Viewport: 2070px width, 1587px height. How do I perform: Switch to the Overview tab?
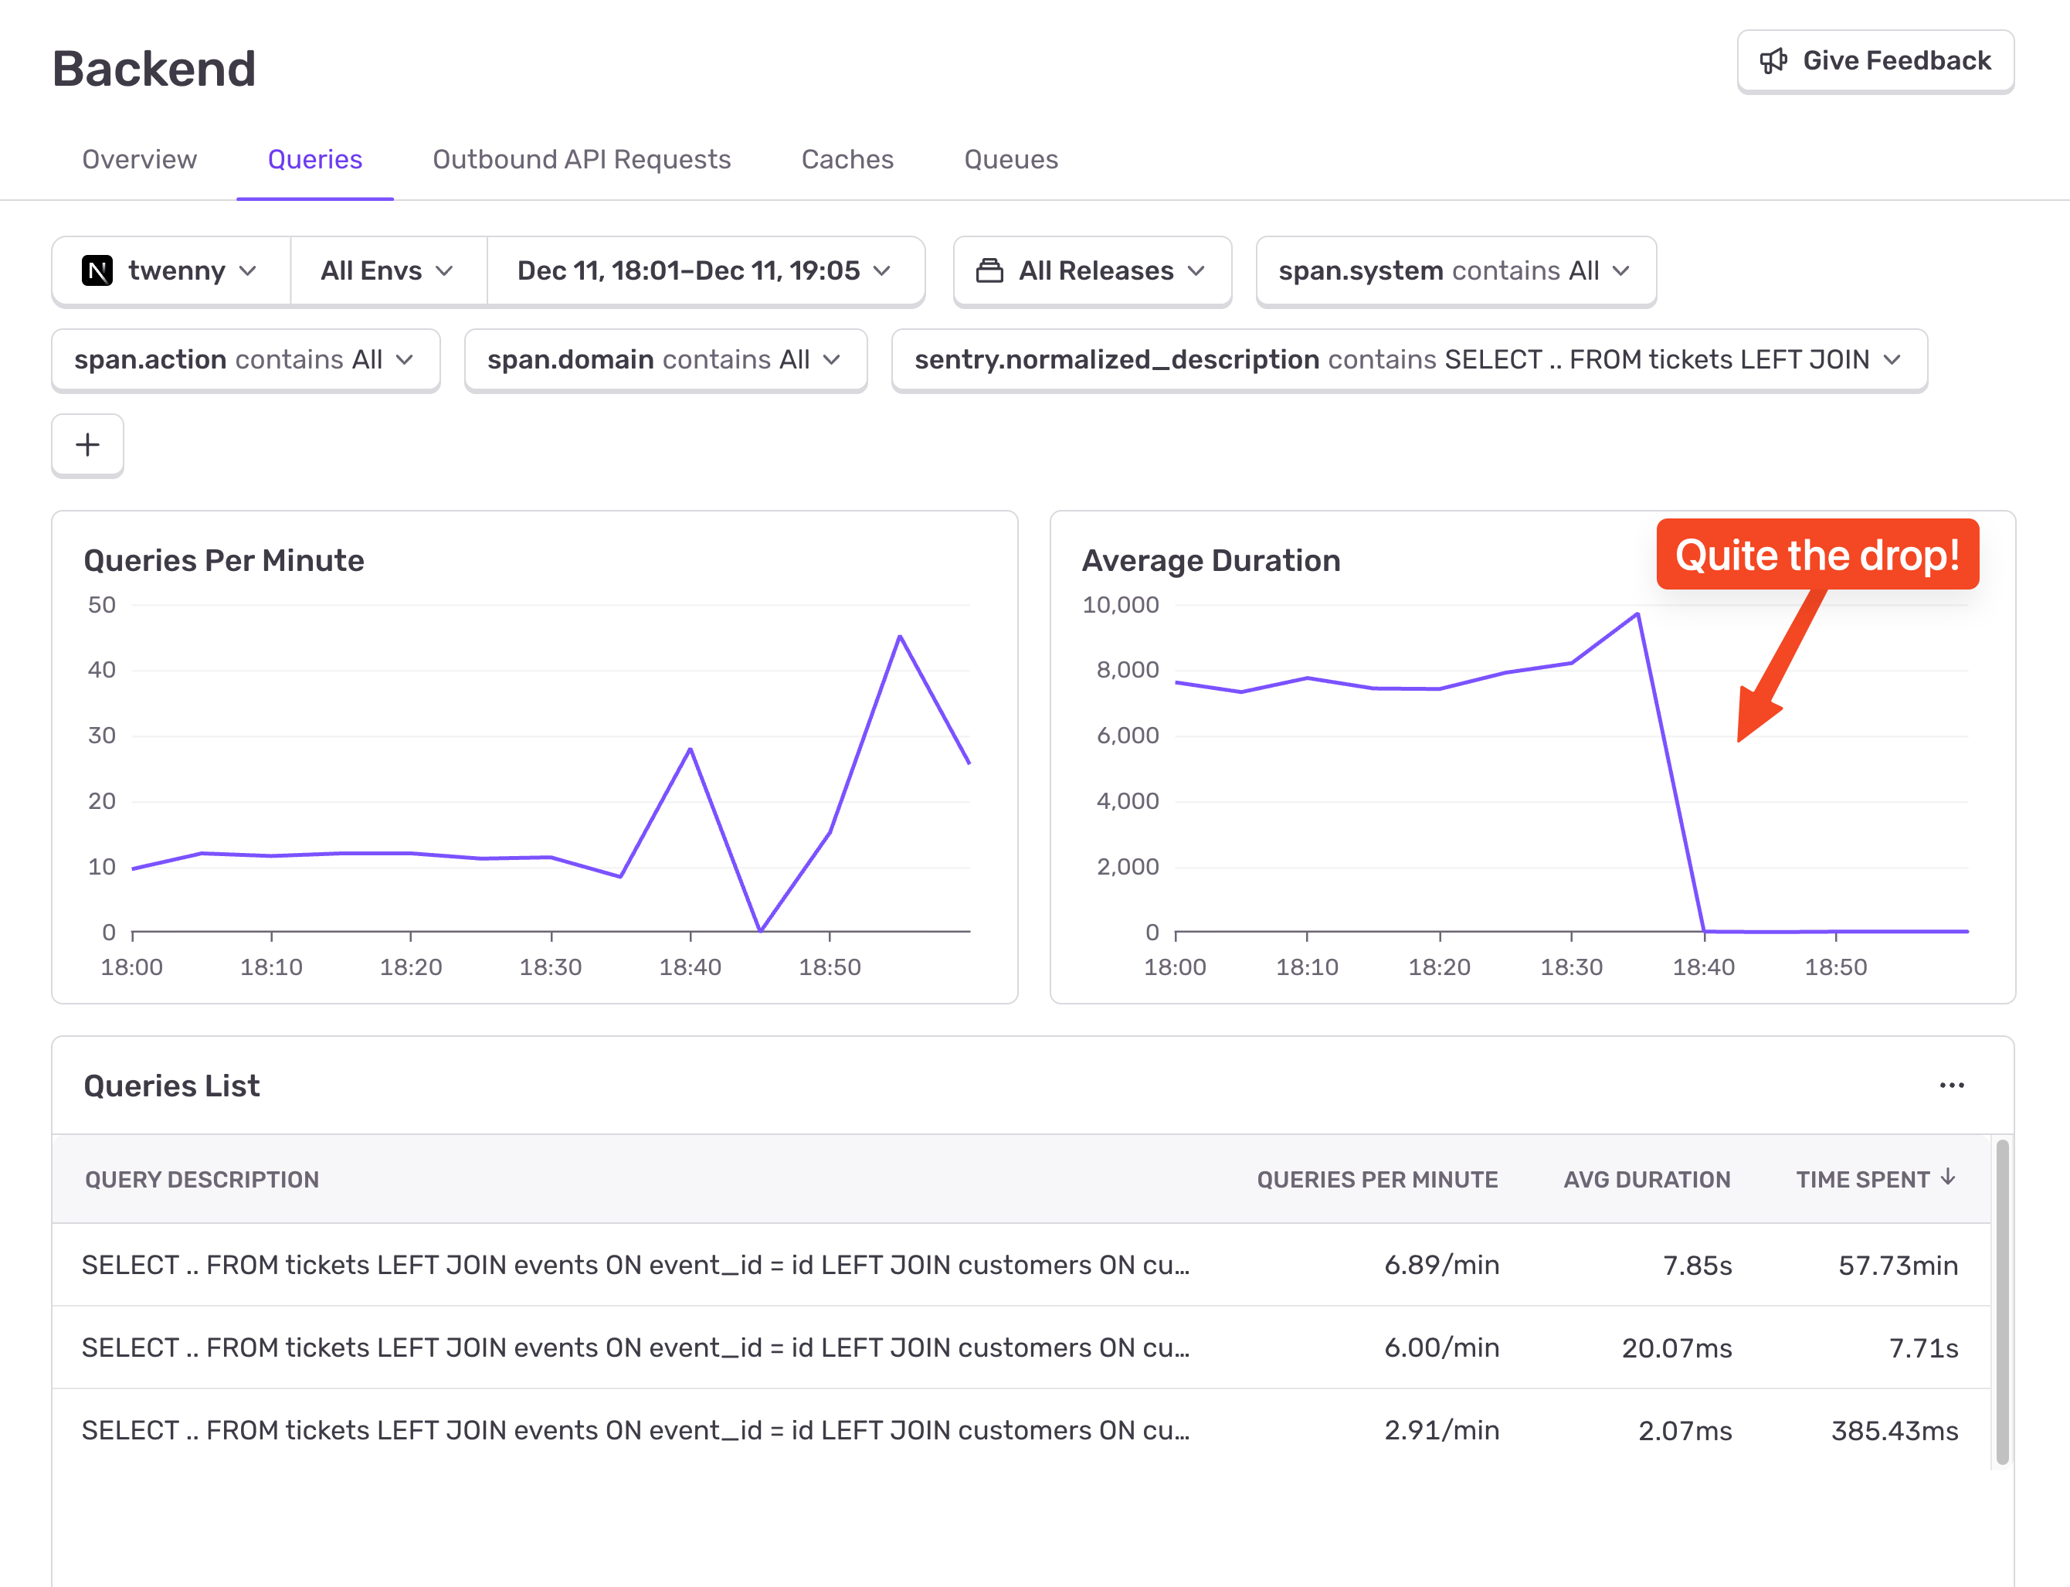[139, 160]
